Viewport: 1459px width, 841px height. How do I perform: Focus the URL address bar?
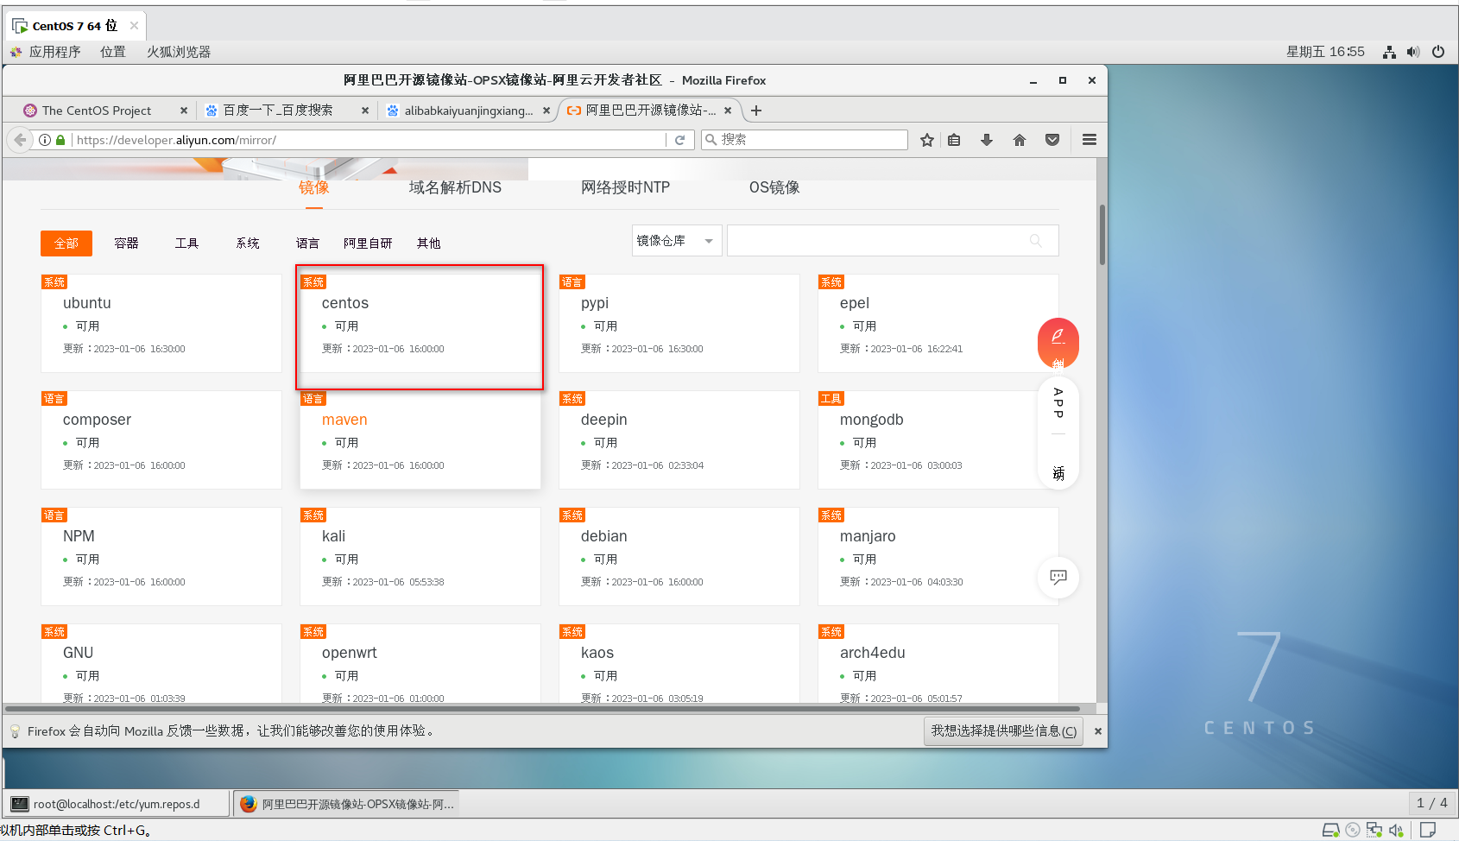point(369,140)
